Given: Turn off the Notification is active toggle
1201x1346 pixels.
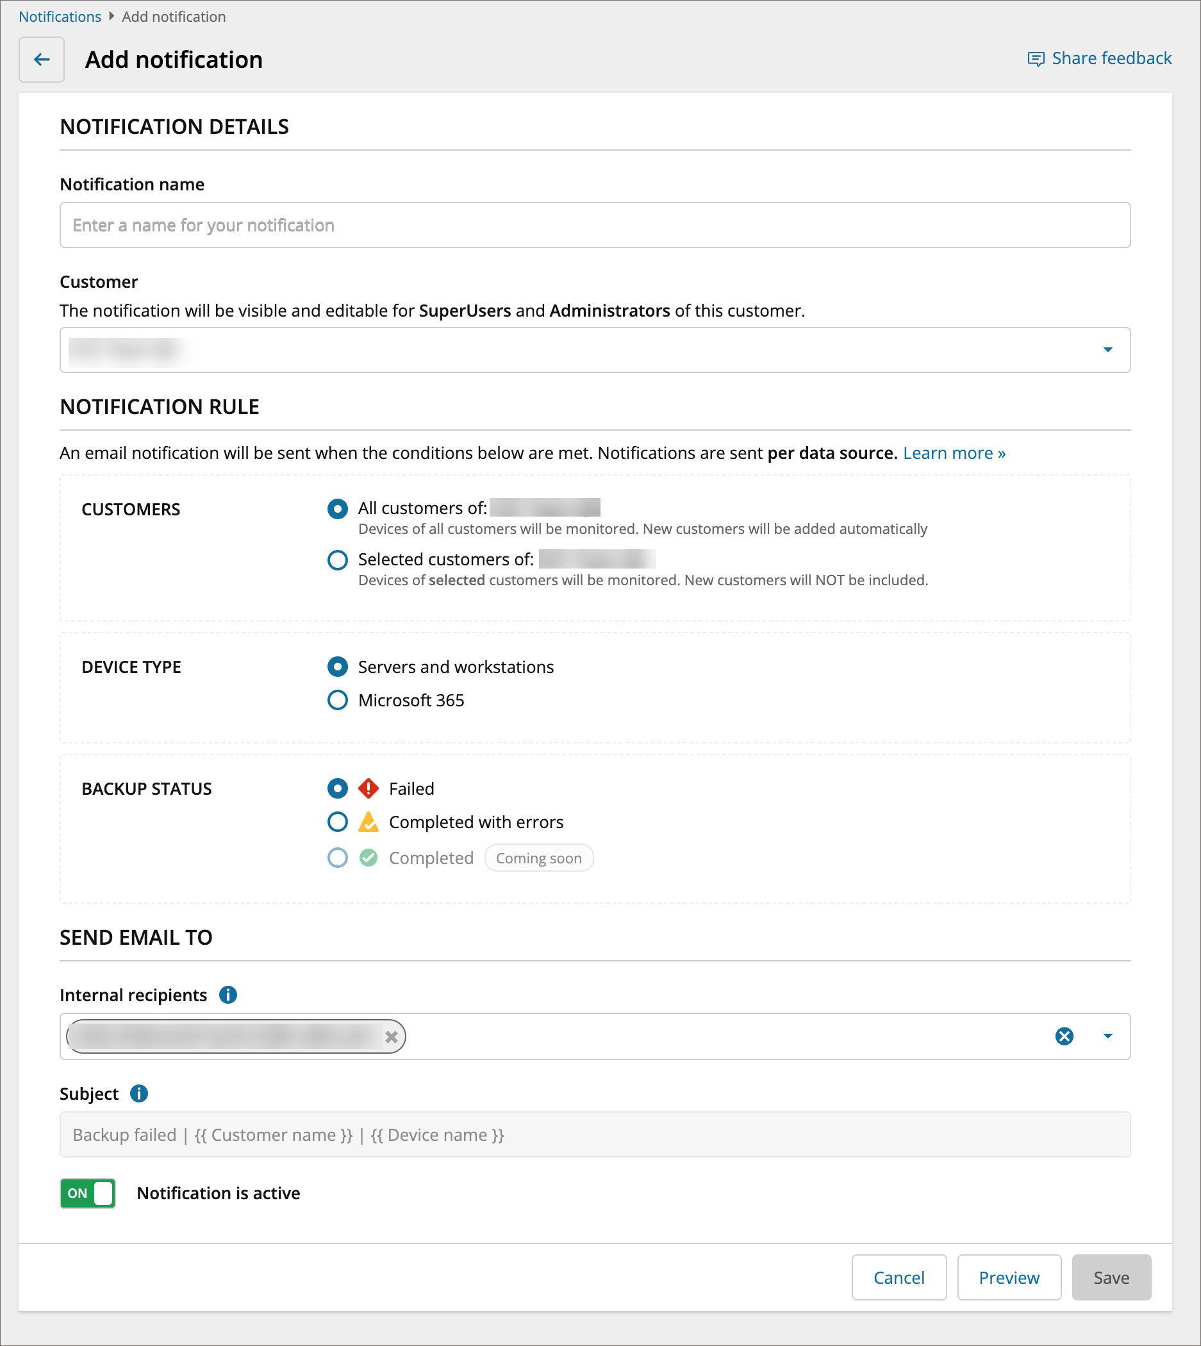Looking at the screenshot, I should click(x=88, y=1193).
